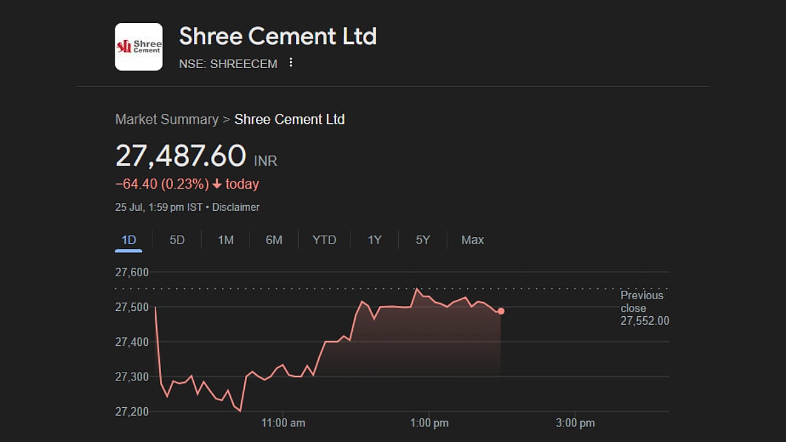Click the Shree Cement Ltd heading
Screen dimensions: 786x442
pos(278,36)
